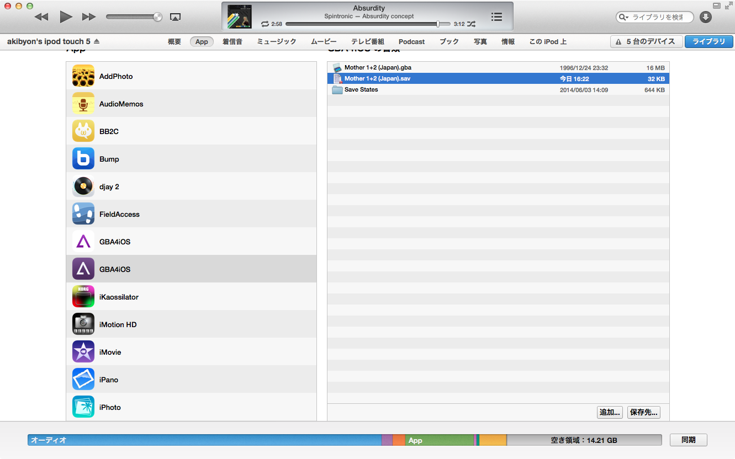Select the Save States folder row
The height and width of the screenshot is (459, 735).
498,89
